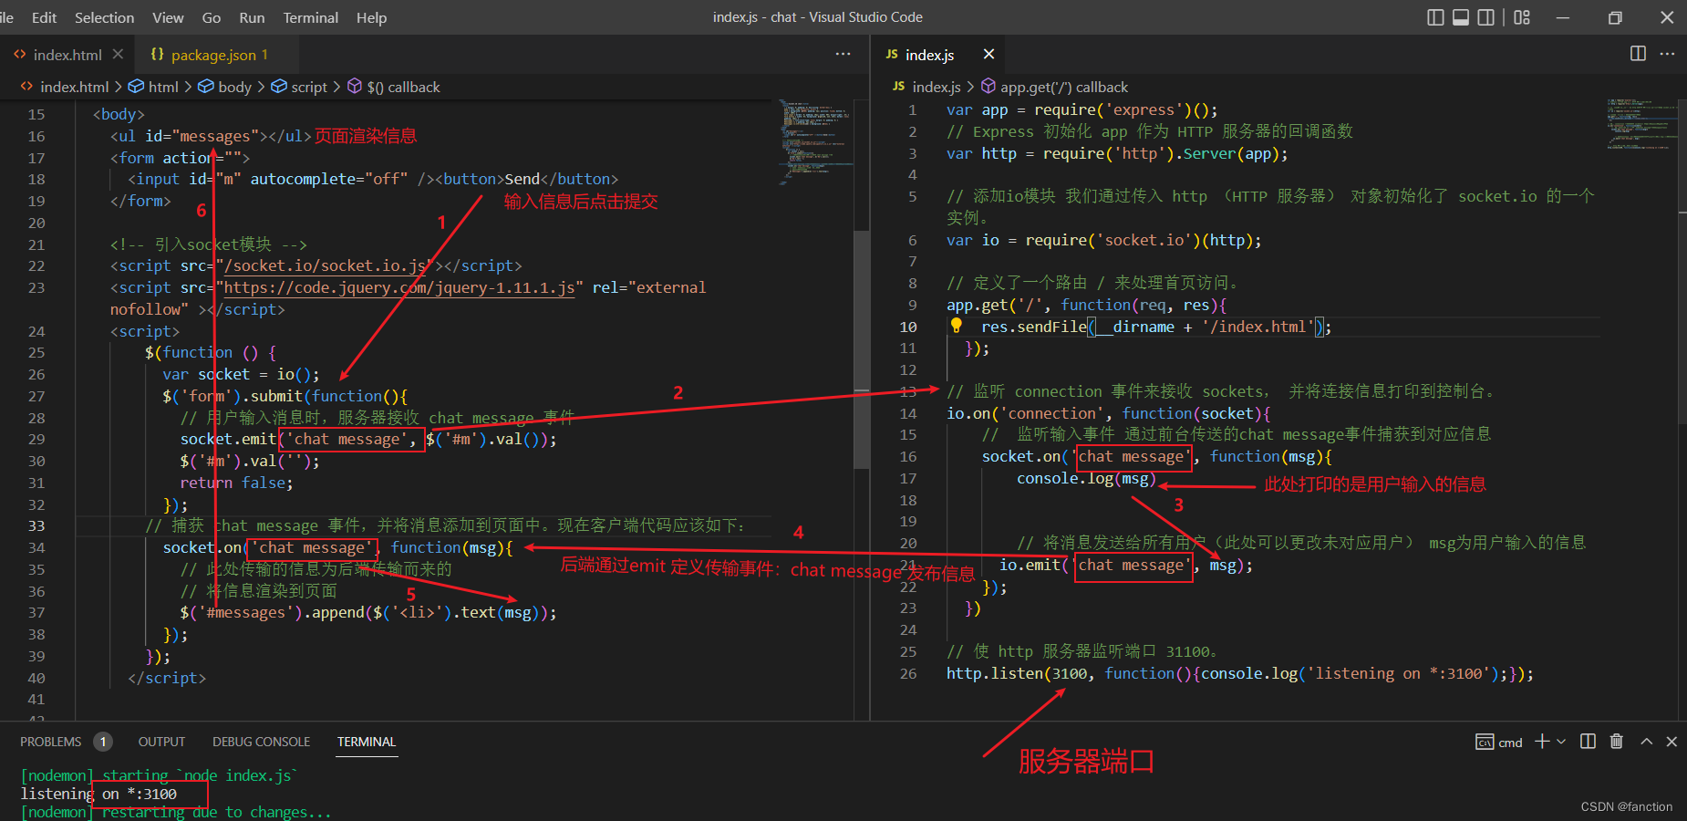The height and width of the screenshot is (821, 1687).
Task: Split the right editor group
Action: [x=1638, y=54]
